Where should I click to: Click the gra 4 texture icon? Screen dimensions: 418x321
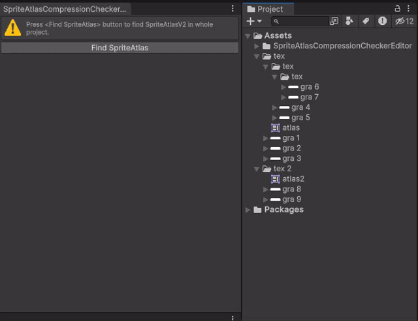point(284,107)
